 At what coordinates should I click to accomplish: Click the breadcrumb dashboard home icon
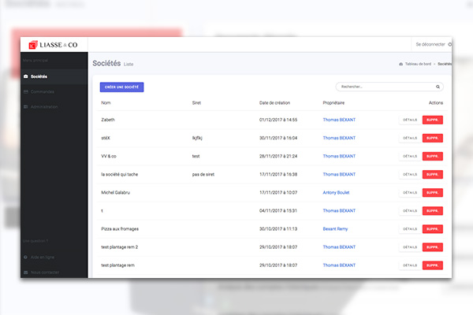tap(401, 64)
